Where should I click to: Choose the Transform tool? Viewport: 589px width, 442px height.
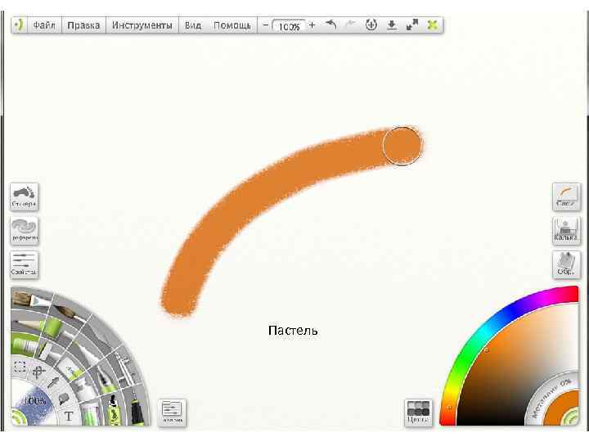coord(39,372)
